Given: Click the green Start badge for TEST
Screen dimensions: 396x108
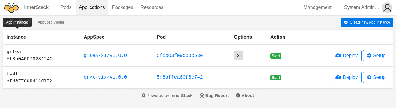Looking at the screenshot, I should pyautogui.click(x=276, y=78).
